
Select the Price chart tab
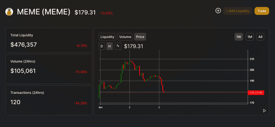coord(140,37)
